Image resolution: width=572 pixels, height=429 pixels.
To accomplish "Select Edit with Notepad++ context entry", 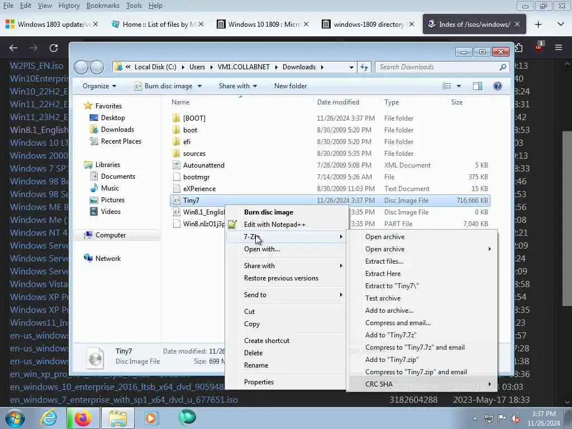I will pos(274,225).
